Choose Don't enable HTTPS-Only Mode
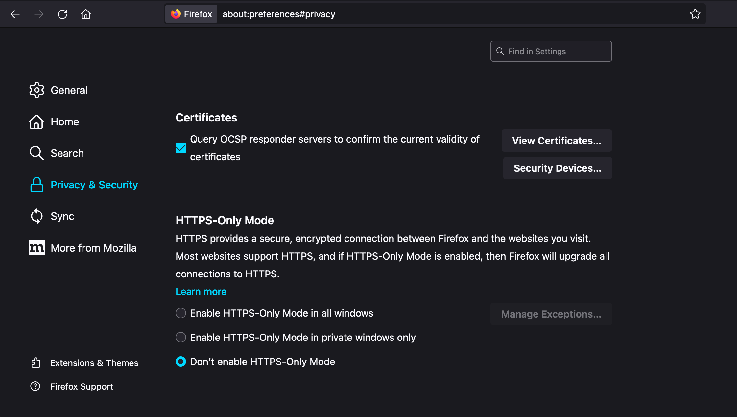Screen dimensions: 737x417 (181, 362)
